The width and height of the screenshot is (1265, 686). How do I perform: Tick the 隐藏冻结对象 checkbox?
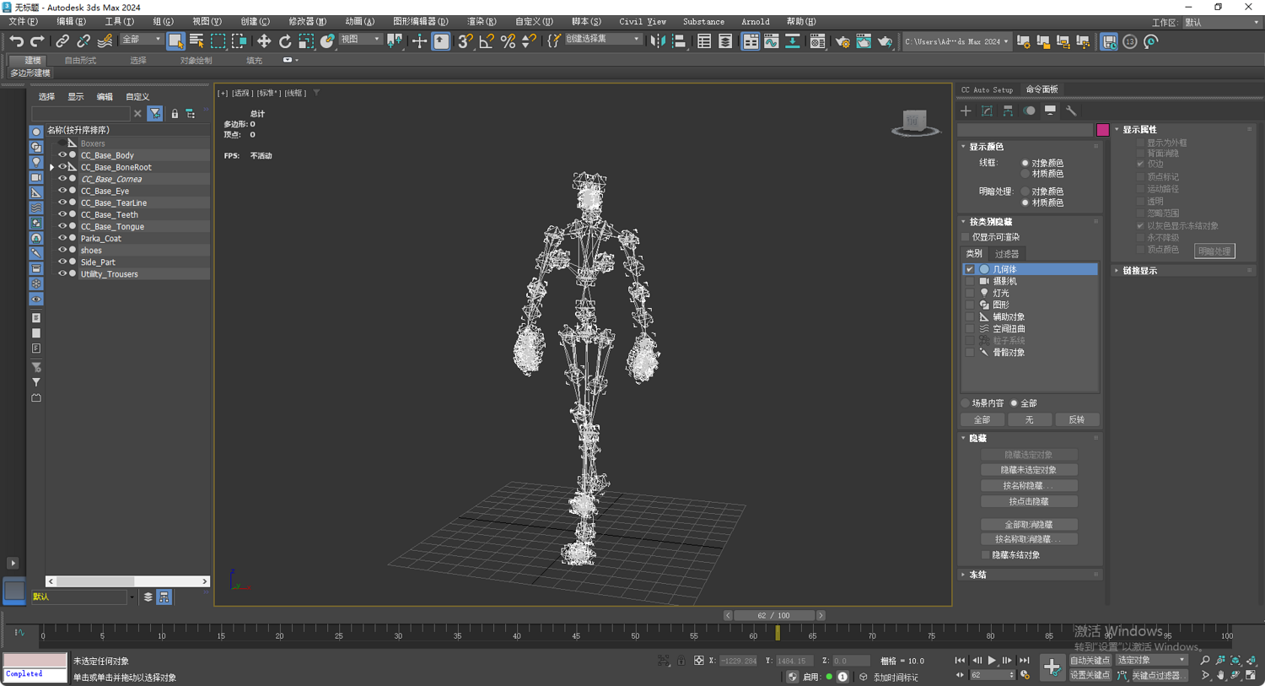pyautogui.click(x=985, y=555)
